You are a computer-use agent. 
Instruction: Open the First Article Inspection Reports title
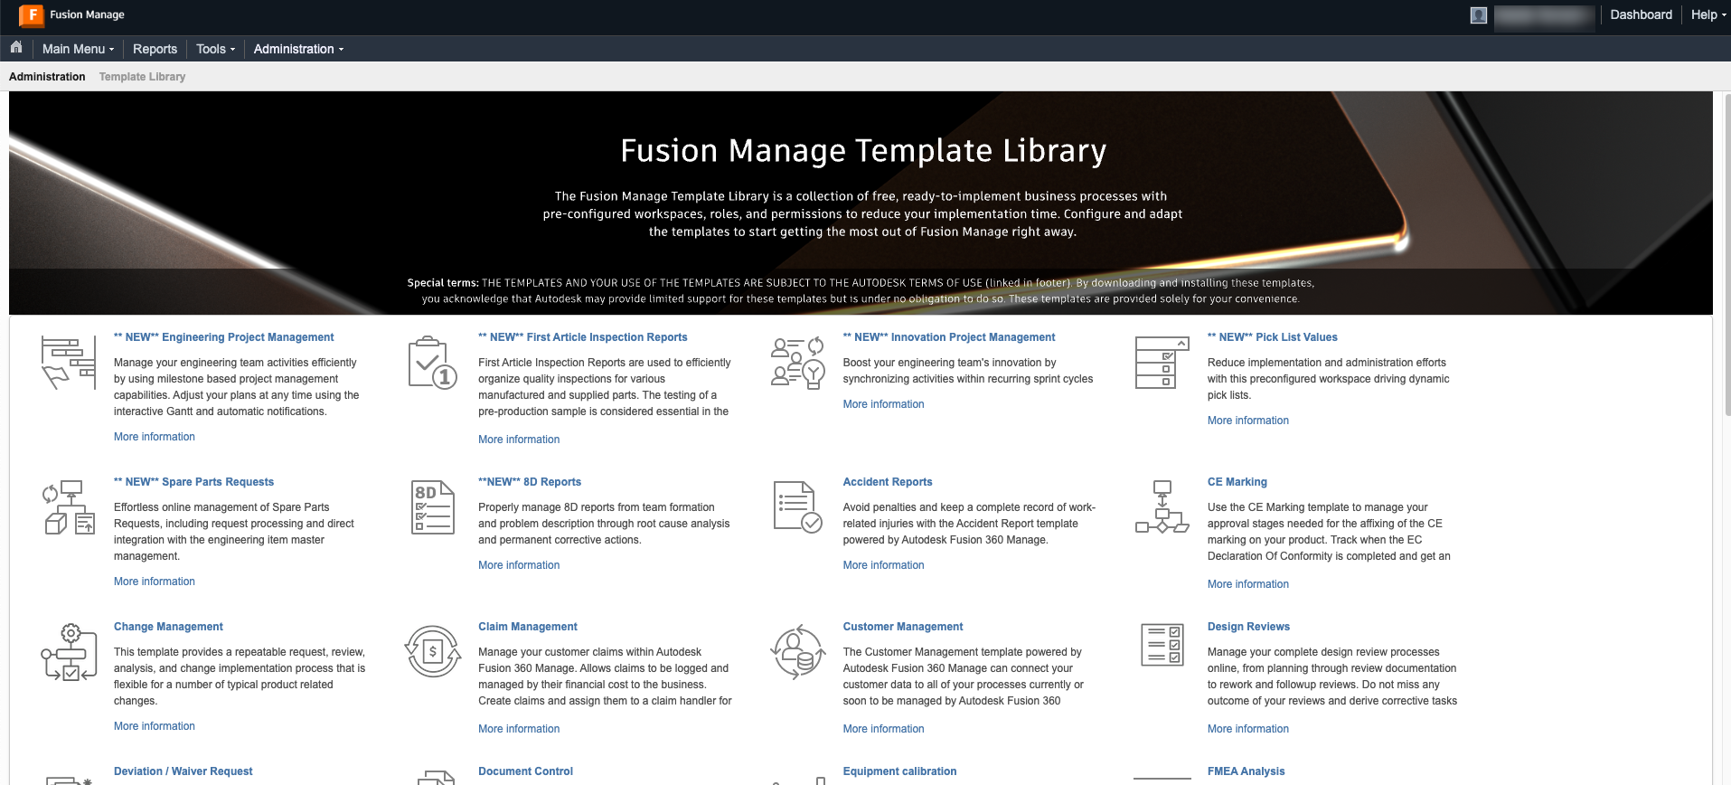[x=582, y=337]
